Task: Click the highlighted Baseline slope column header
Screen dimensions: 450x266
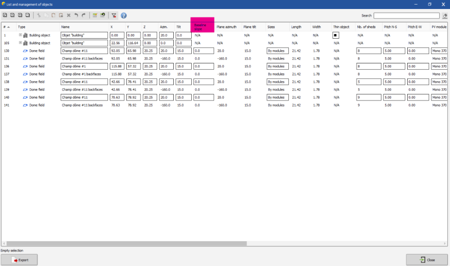Action: click(x=202, y=26)
